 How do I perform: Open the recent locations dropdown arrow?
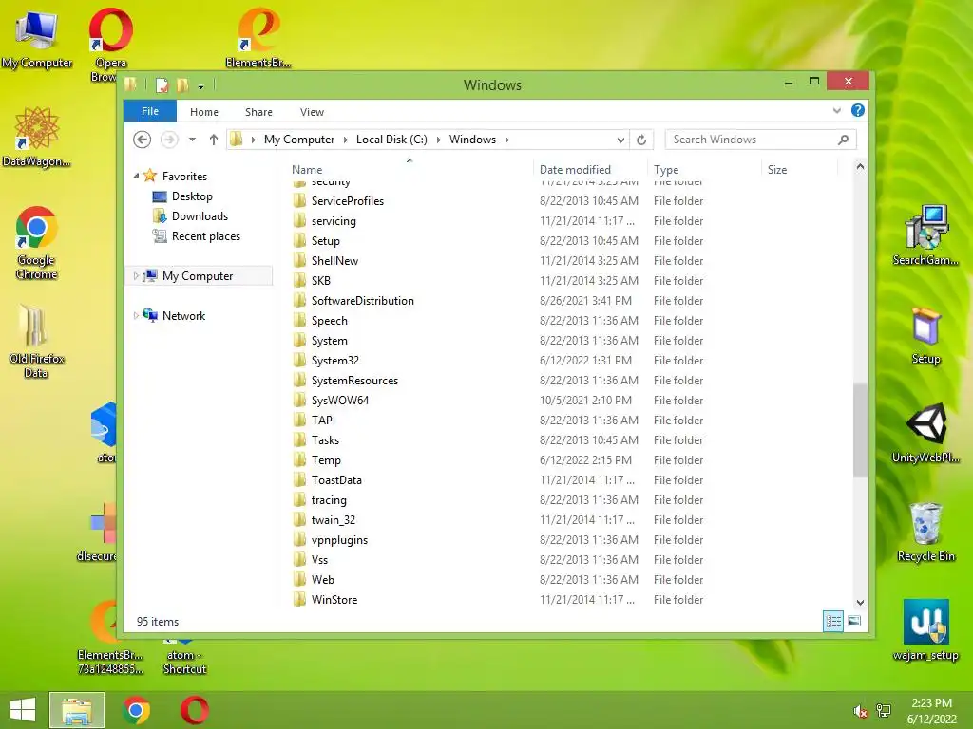coord(192,140)
